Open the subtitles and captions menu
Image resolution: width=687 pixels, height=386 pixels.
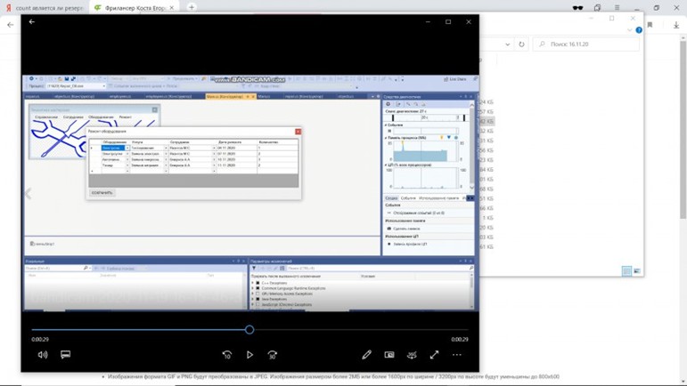point(65,355)
